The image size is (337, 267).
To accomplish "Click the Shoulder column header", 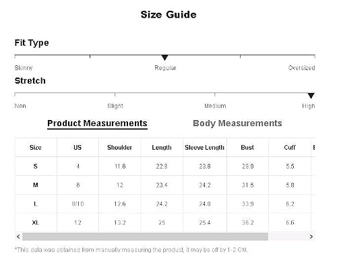I will (119, 148).
